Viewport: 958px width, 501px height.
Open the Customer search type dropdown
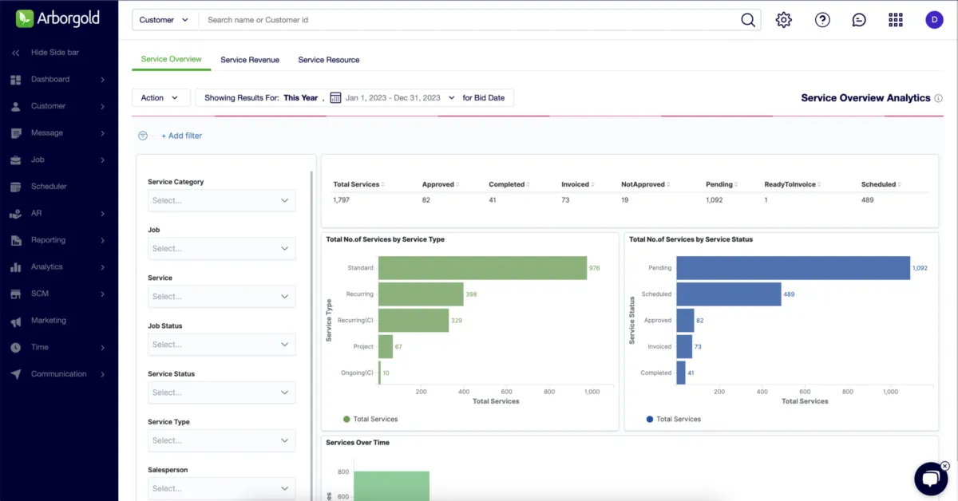(164, 20)
